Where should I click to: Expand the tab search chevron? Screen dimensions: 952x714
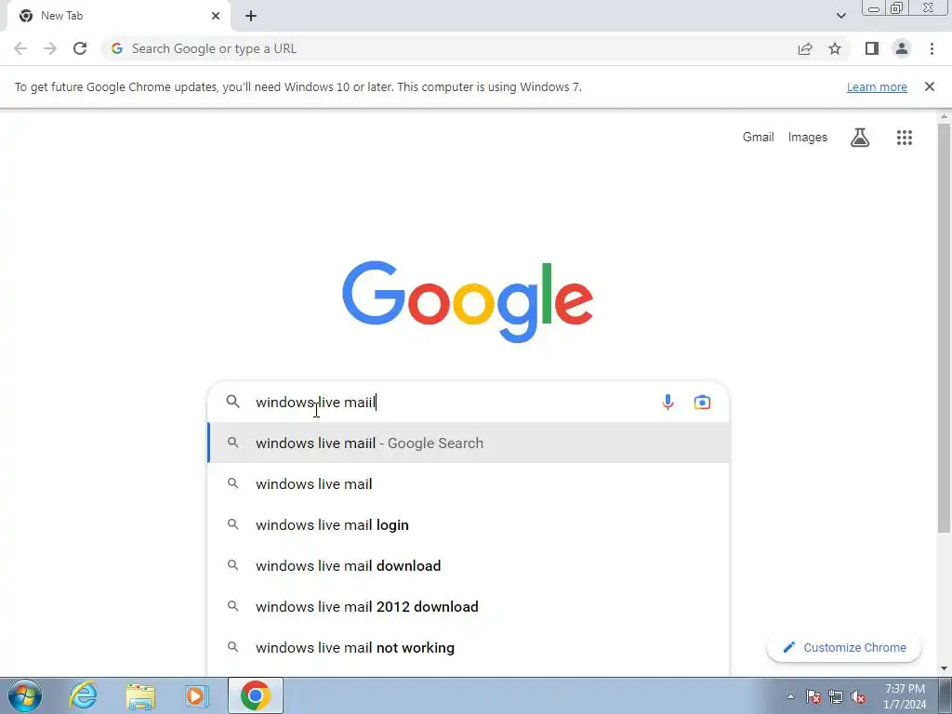(x=840, y=16)
